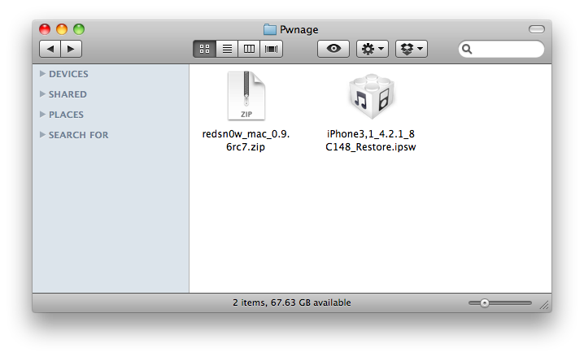Select the redsn0w zip file icon
Viewport: 584px width, 357px height.
coord(246,96)
